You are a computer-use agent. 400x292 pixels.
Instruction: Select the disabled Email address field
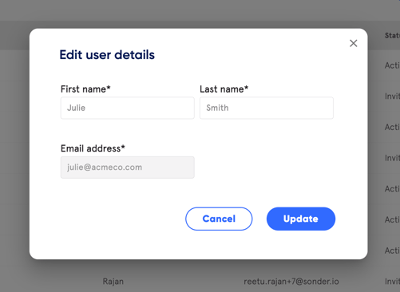[x=128, y=168]
